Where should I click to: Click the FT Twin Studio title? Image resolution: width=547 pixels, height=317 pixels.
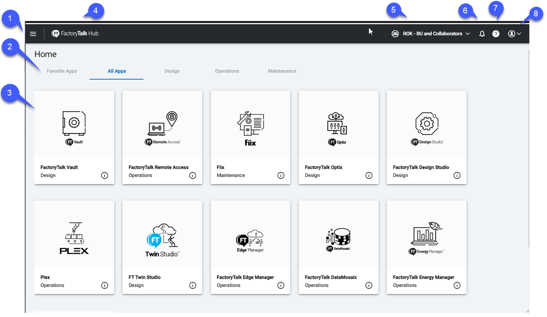(x=145, y=277)
